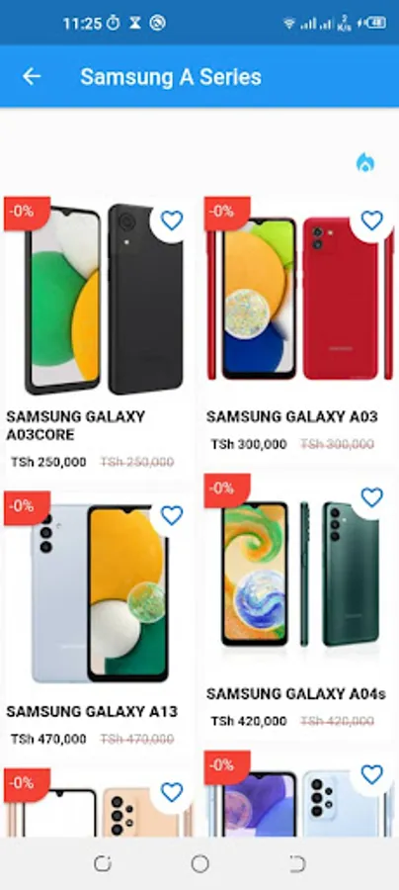
Task: Tap the Samsung A Series header title
Action: 171,76
